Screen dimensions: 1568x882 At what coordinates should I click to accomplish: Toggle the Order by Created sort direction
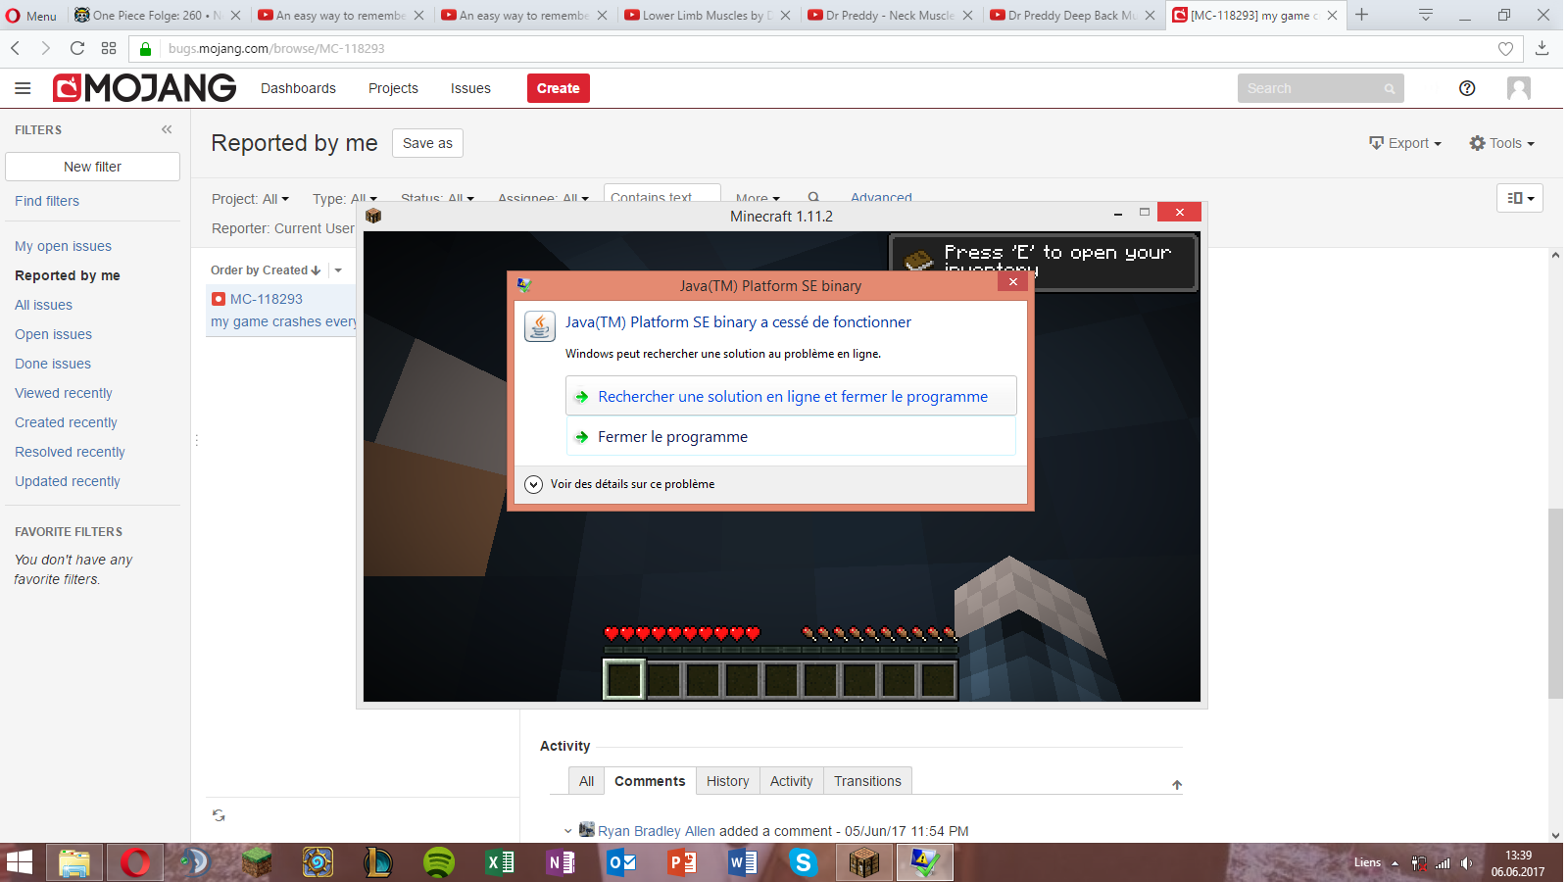coord(266,270)
